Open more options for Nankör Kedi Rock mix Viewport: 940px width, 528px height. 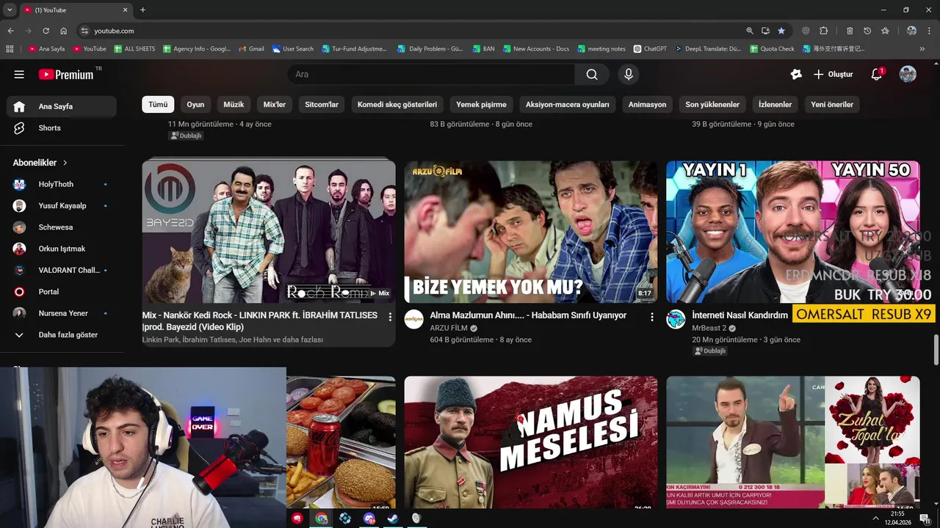(390, 317)
